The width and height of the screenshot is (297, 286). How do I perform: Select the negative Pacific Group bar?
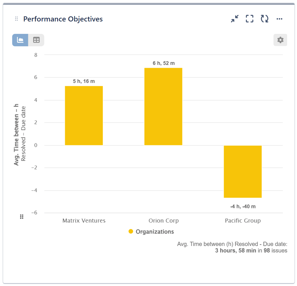(x=243, y=171)
